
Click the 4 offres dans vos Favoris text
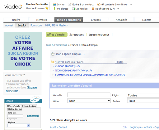click(69, 62)
